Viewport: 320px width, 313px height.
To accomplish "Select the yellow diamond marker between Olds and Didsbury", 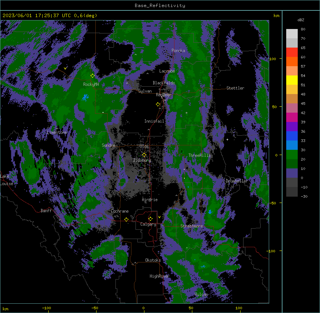I will (x=144, y=155).
